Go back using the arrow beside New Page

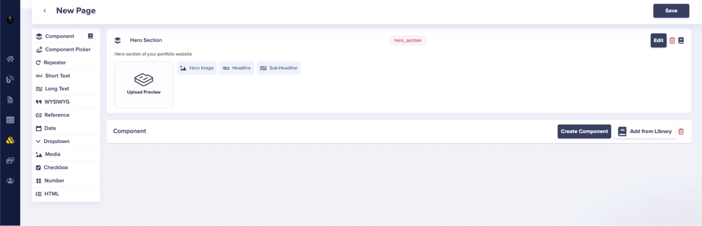(44, 11)
